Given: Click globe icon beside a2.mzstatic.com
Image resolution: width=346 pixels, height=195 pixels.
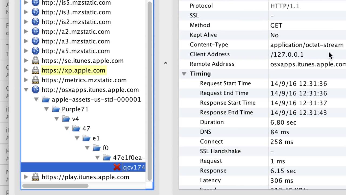Looking at the screenshot, I should pos(35,32).
